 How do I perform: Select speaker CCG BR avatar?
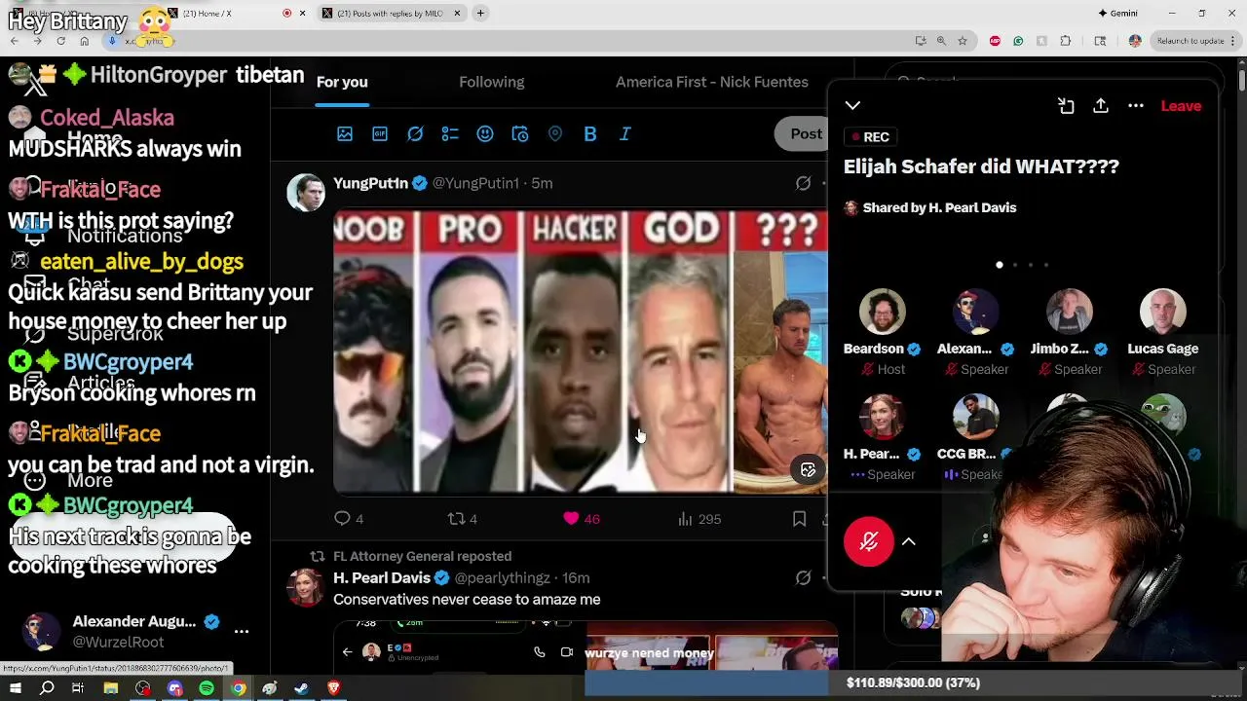point(975,417)
